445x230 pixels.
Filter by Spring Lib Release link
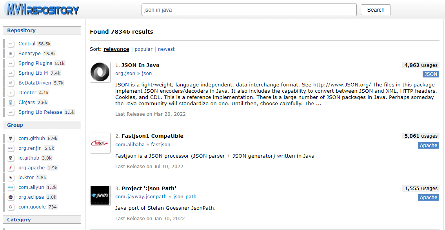coord(40,112)
